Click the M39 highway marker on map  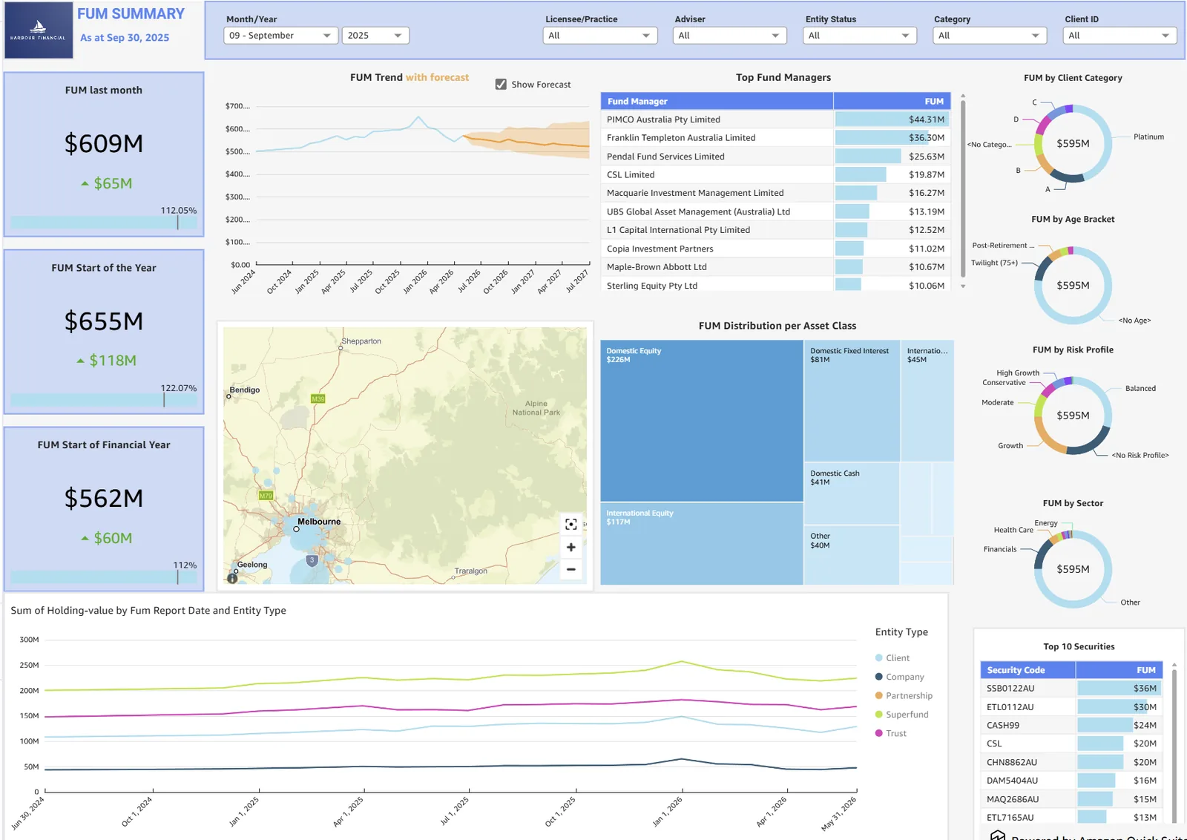(318, 399)
